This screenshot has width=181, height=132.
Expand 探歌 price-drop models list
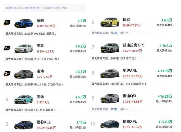click(x=124, y=33)
